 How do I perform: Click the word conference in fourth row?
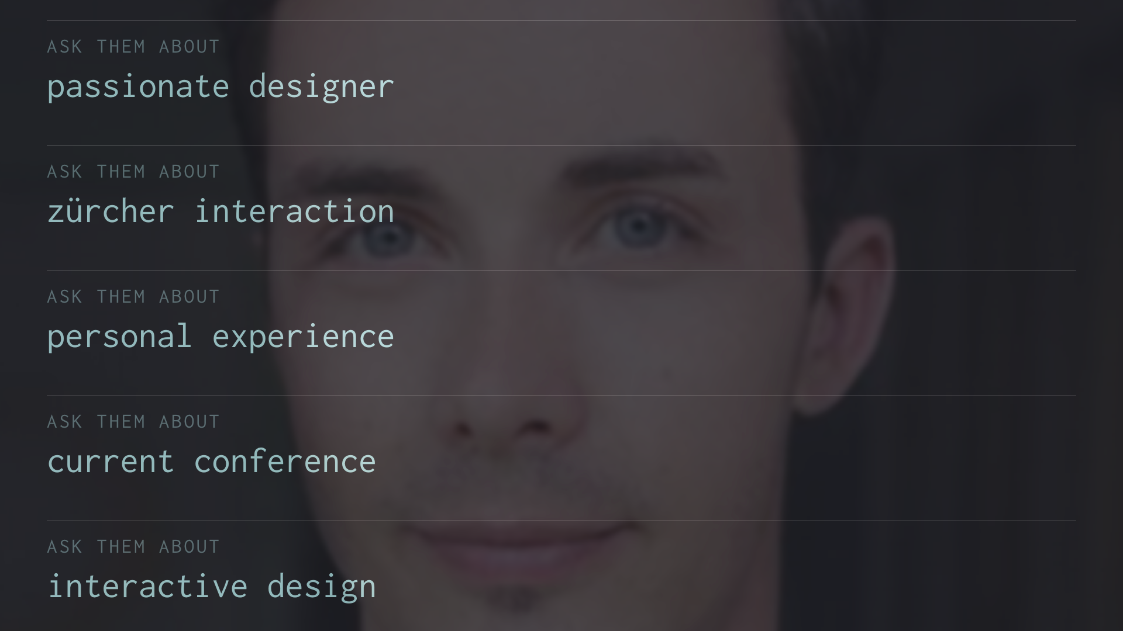[285, 462]
